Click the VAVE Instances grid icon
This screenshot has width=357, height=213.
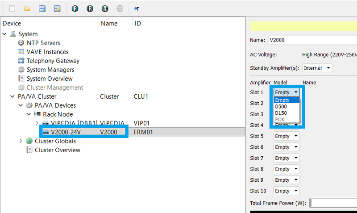[21, 52]
